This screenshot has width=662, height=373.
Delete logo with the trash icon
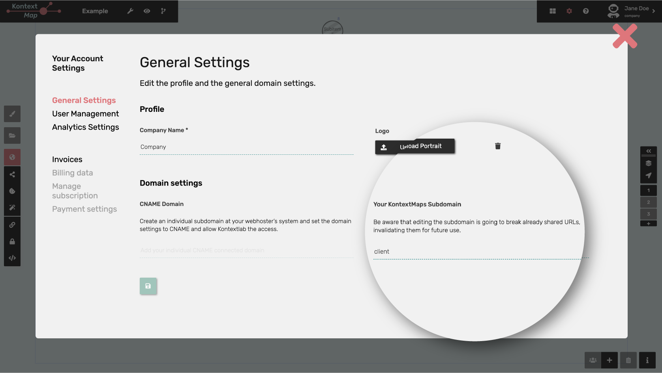[x=498, y=146]
